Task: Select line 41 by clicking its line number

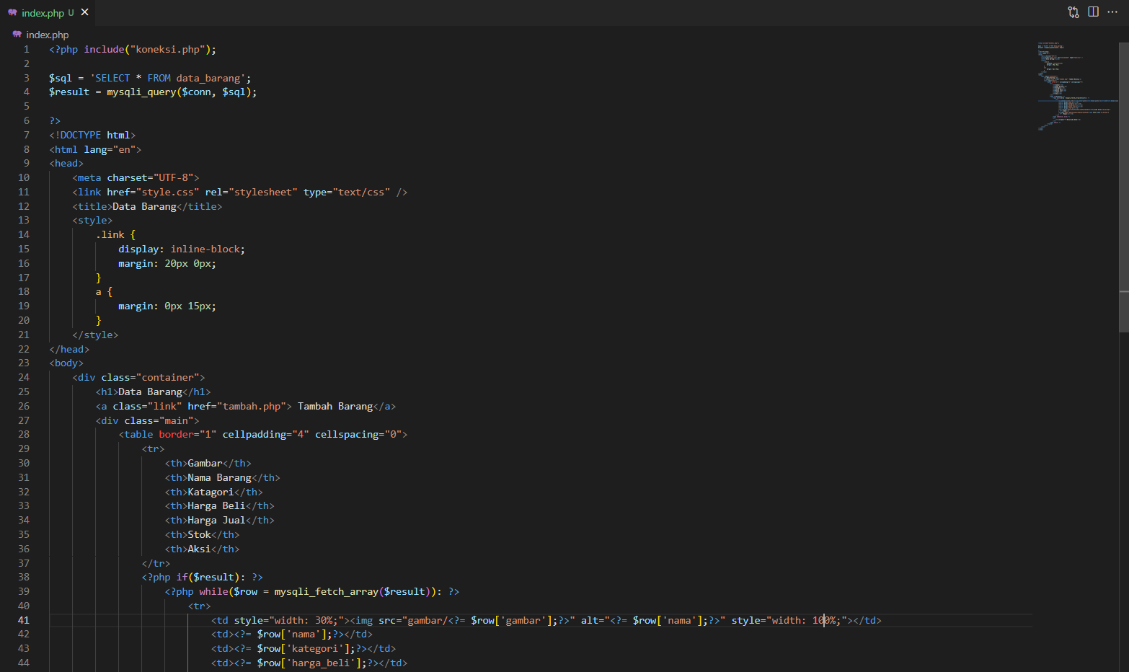Action: pos(24,620)
